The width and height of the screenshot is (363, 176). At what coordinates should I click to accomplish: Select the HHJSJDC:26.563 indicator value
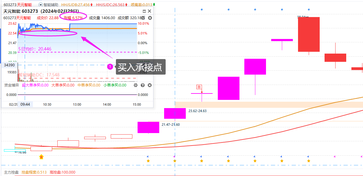tap(110, 4)
